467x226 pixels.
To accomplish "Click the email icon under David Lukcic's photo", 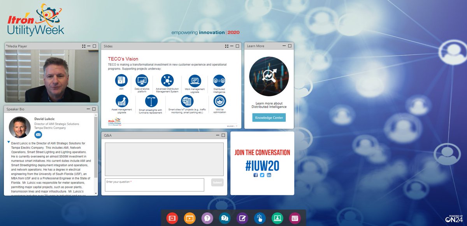I will click(38, 135).
